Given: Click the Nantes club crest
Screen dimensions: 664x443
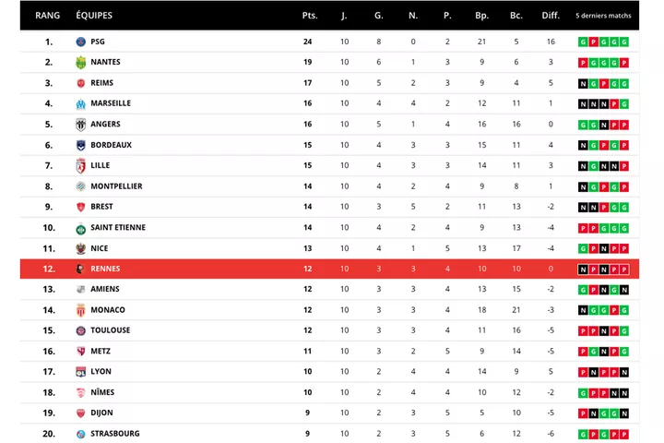Looking at the screenshot, I should [x=81, y=63].
